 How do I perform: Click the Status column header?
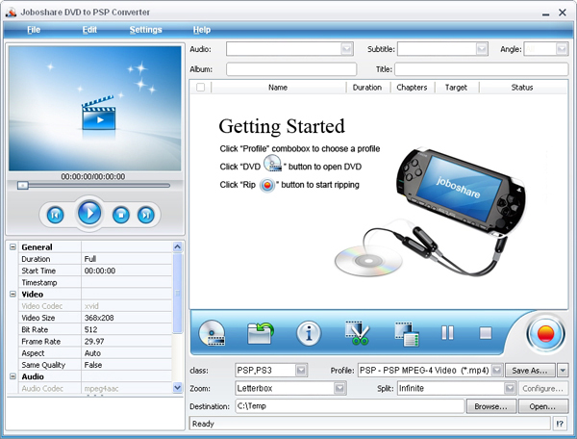522,88
